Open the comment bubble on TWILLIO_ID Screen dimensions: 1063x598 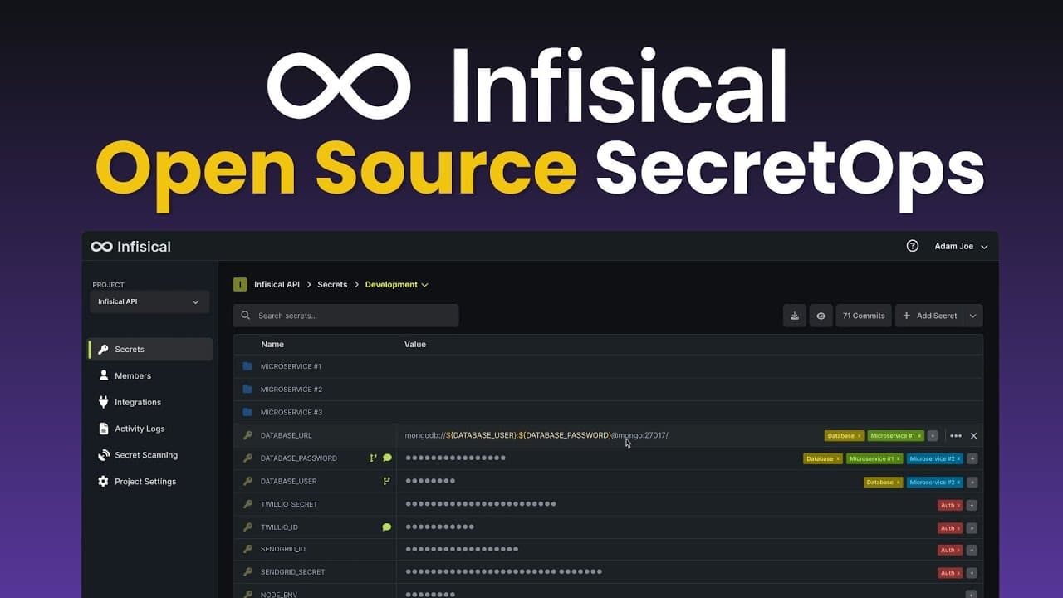[x=385, y=527]
